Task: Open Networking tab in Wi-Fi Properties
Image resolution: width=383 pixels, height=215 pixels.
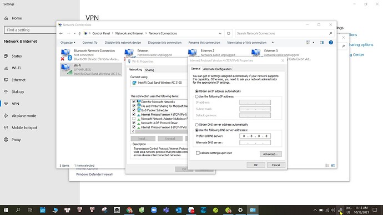Action: coord(135,70)
